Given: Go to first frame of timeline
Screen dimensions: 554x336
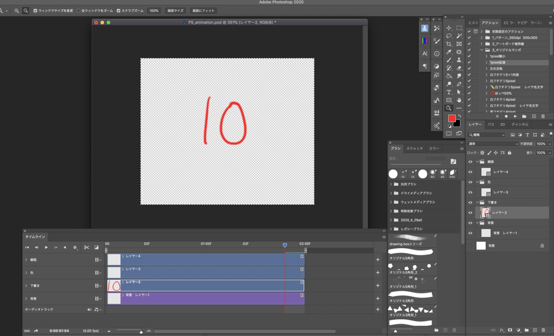Looking at the screenshot, I should click(27, 247).
